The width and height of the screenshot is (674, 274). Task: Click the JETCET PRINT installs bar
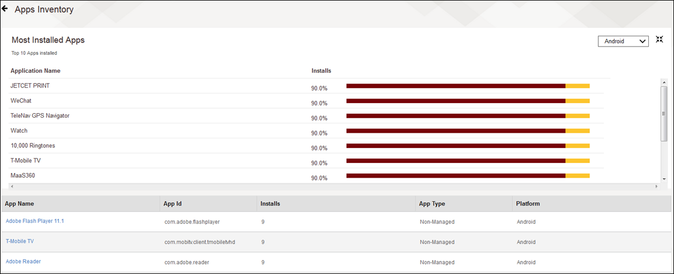[x=468, y=86]
